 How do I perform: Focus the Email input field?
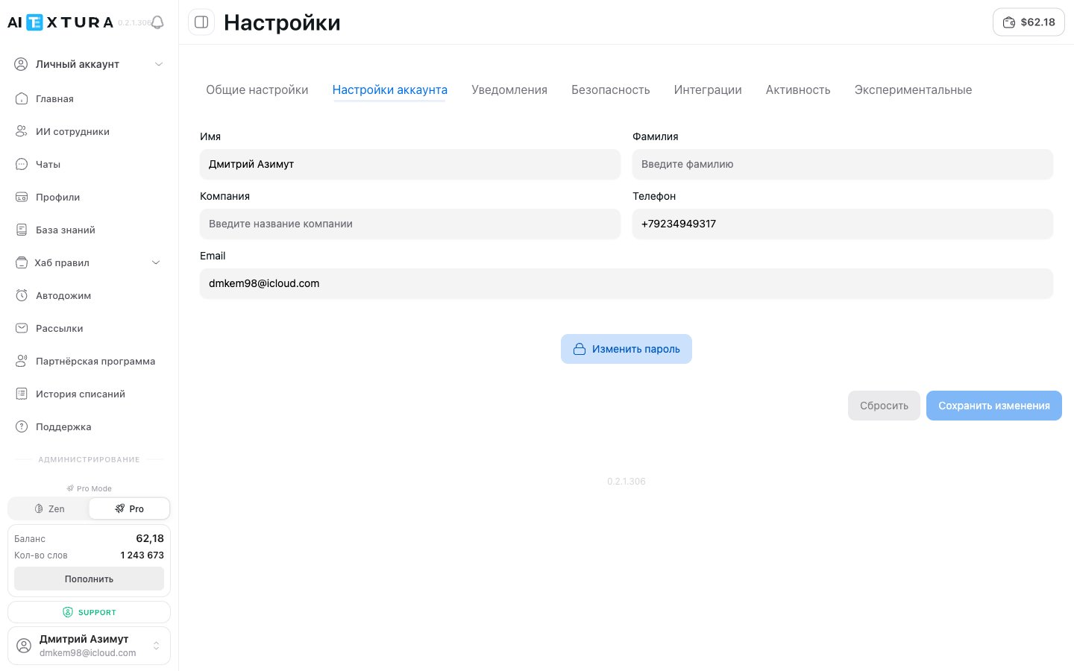tap(626, 283)
